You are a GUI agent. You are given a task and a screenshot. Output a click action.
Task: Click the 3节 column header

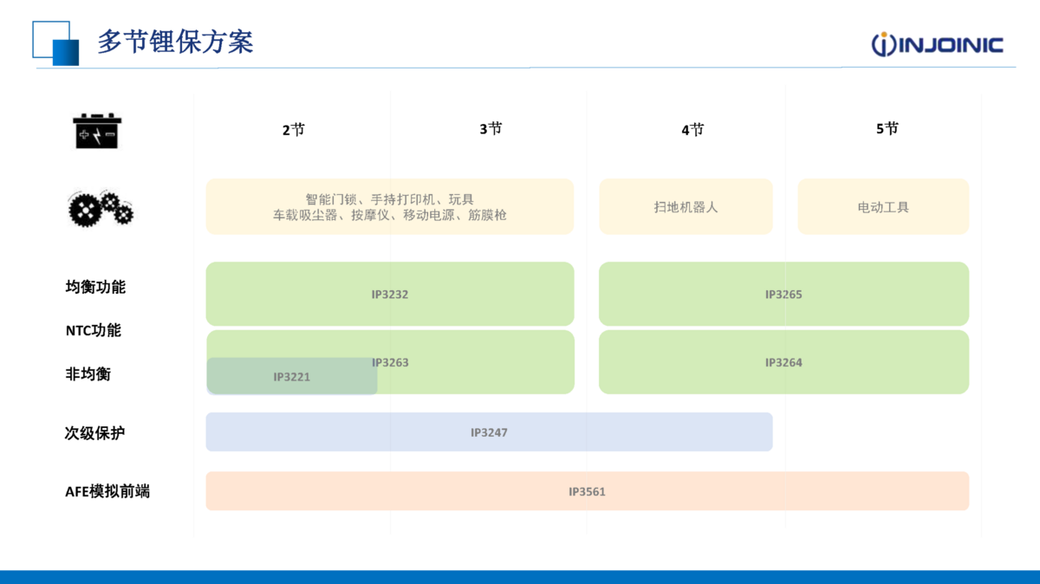[491, 129]
